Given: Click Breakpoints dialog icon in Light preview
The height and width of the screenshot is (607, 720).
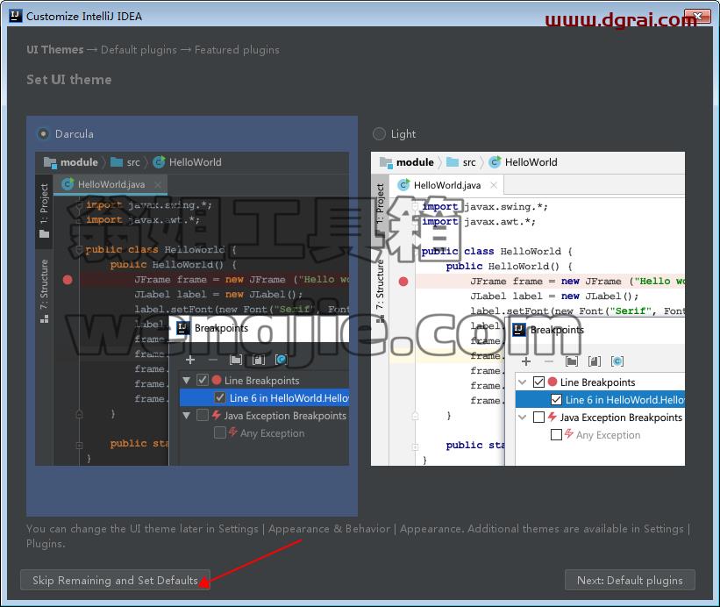Looking at the screenshot, I should 519,330.
